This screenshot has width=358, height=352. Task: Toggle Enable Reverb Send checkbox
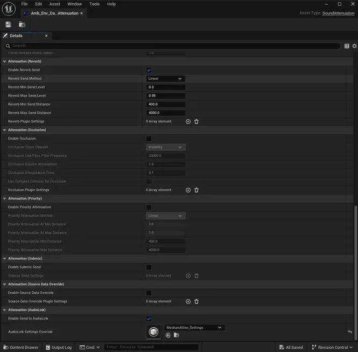point(149,70)
